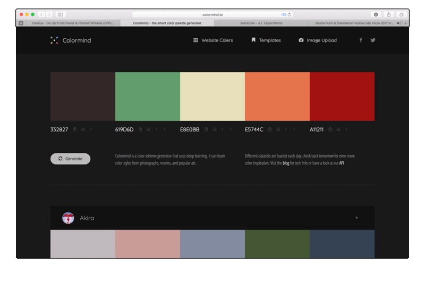The image size is (425, 281).
Task: Open adjust sliders for the E8E0BB color
Action: pos(215,129)
